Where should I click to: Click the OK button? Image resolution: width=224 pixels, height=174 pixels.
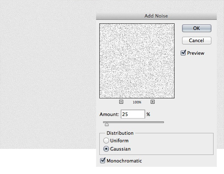(x=197, y=28)
